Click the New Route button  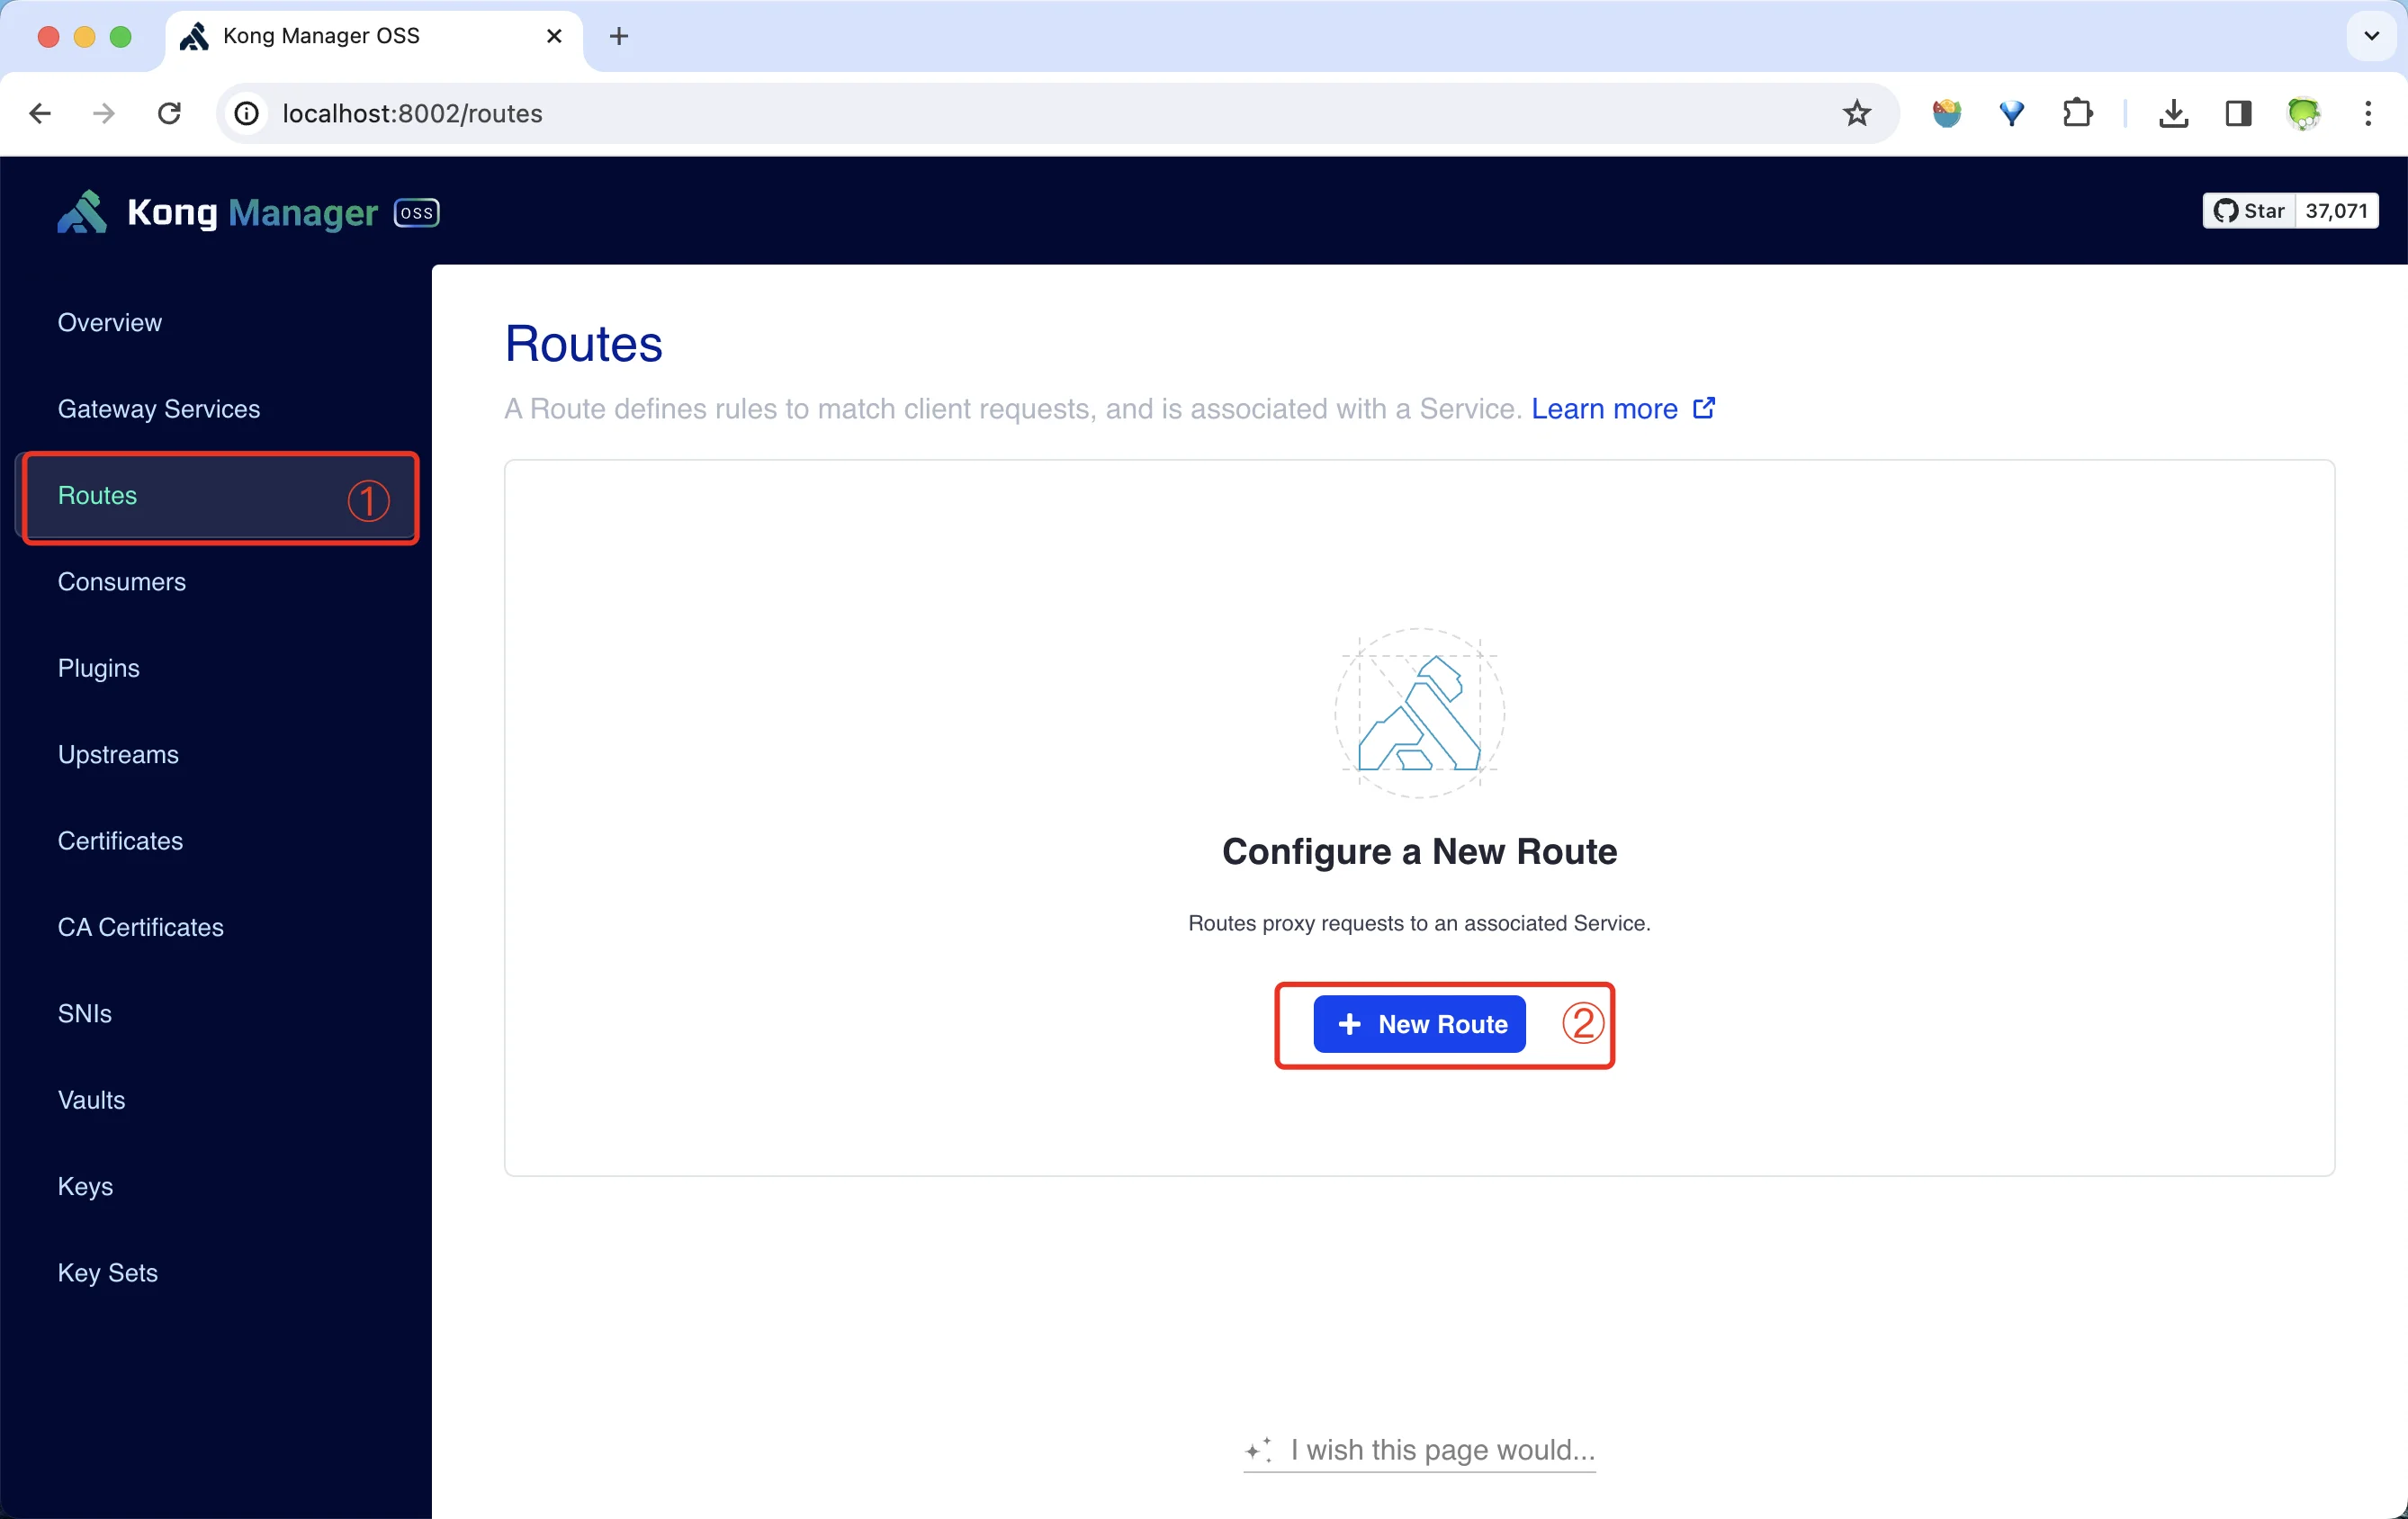(1419, 1023)
